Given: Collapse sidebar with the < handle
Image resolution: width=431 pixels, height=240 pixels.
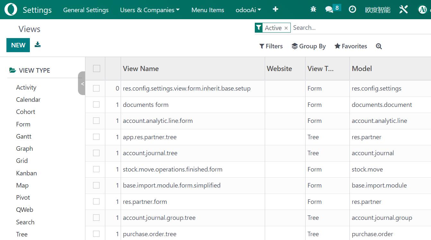Looking at the screenshot, I should pos(82,84).
